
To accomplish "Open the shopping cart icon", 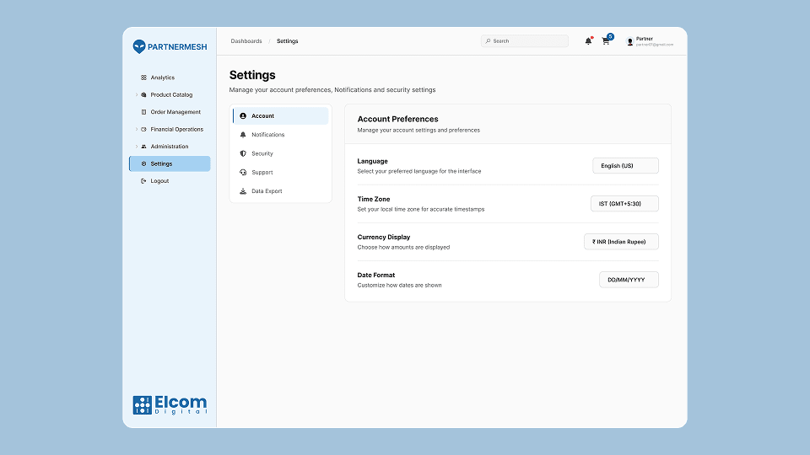I will [x=606, y=41].
